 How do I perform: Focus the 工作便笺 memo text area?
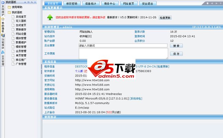tap(124, 54)
